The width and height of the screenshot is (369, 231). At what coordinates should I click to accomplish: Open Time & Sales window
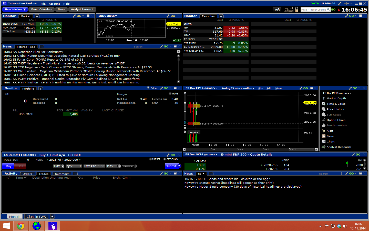click(334, 104)
